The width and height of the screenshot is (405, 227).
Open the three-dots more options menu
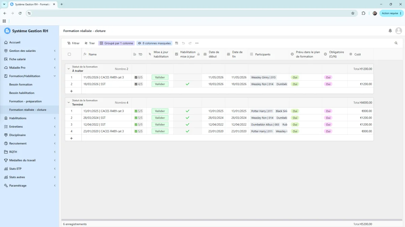click(x=197, y=43)
